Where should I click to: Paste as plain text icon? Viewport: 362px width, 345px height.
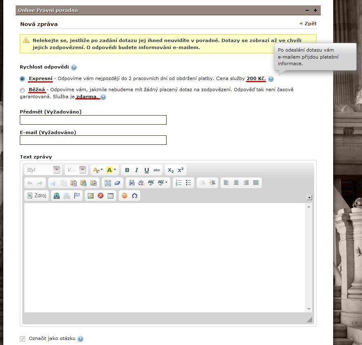(83, 183)
